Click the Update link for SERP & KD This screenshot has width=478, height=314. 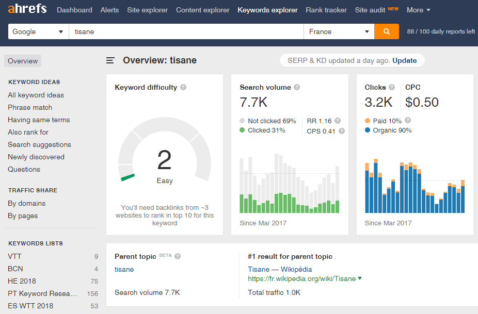pos(405,60)
